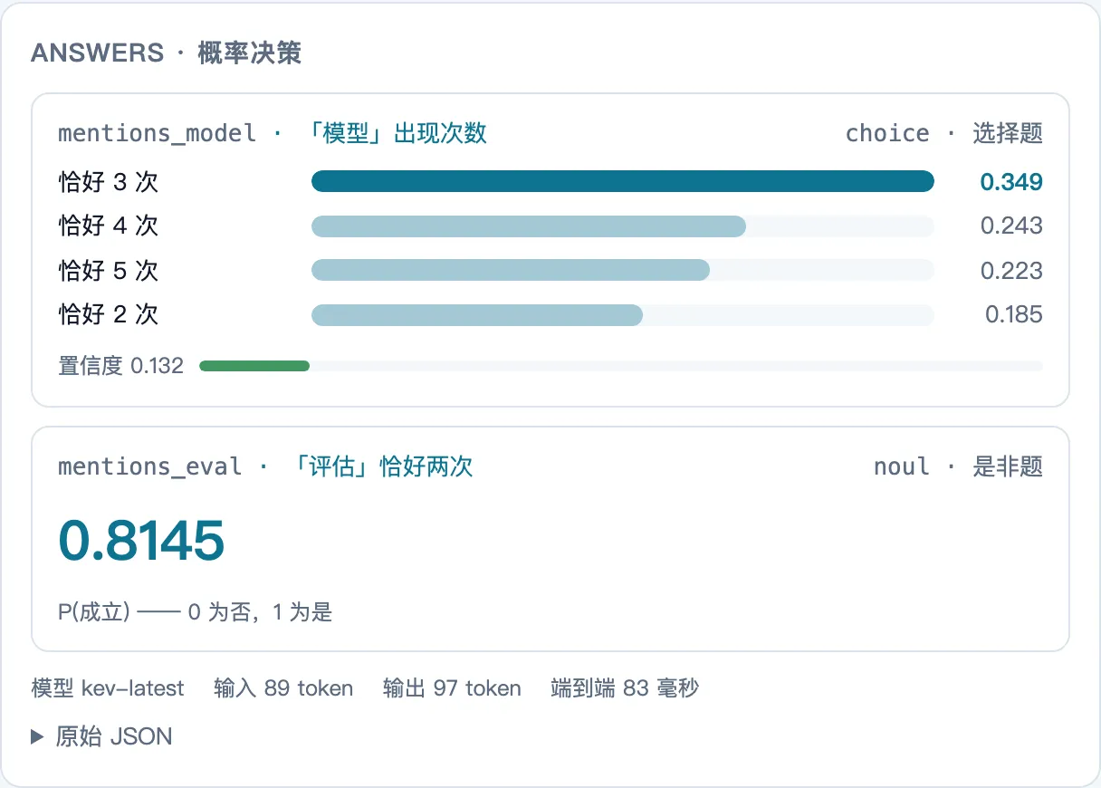1101x788 pixels.
Task: Click the 置信度 0.132 label
Action: pyautogui.click(x=120, y=366)
